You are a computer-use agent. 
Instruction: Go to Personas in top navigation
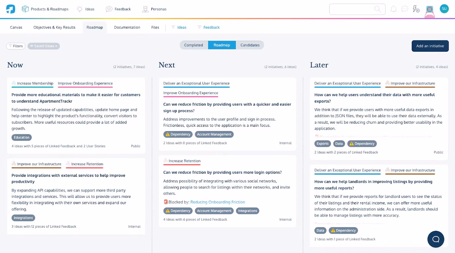tap(159, 9)
